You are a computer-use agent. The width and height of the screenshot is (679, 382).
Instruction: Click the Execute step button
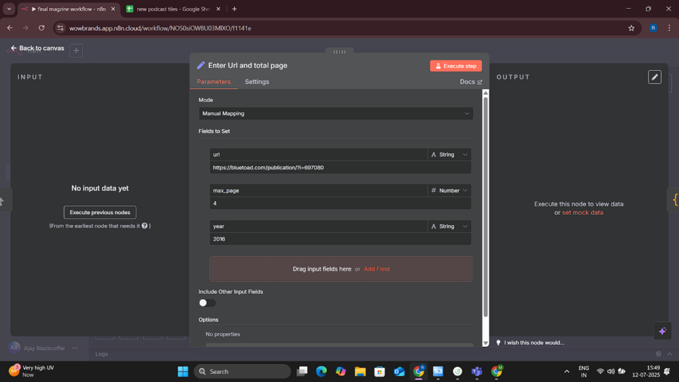pos(456,66)
